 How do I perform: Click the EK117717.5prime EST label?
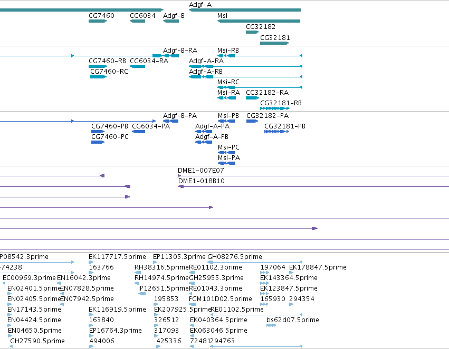coord(118,257)
